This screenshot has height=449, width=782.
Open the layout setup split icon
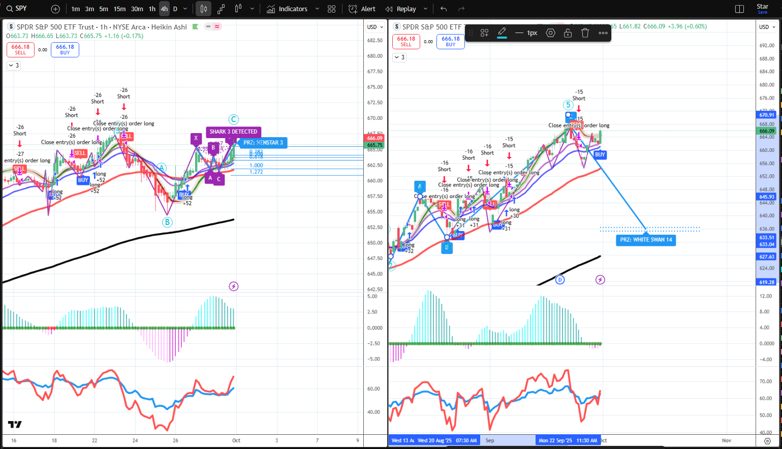740,9
